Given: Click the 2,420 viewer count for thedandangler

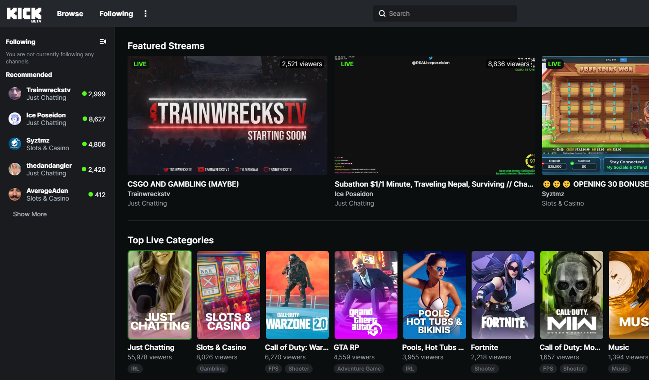Looking at the screenshot, I should [97, 170].
